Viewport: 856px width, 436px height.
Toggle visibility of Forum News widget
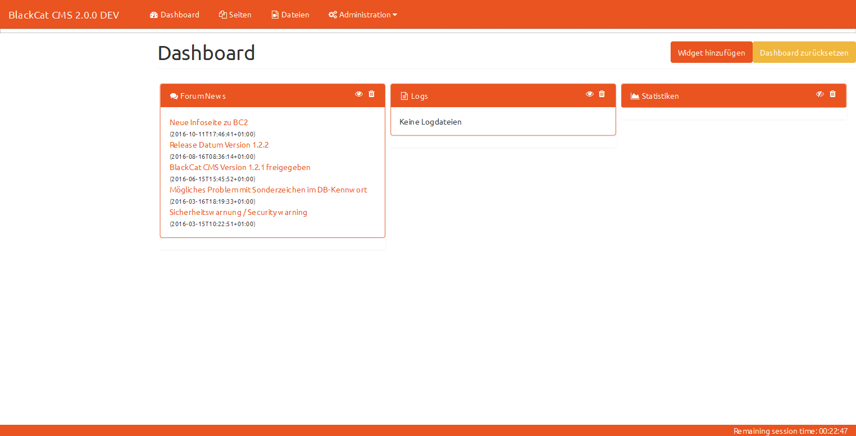click(359, 94)
